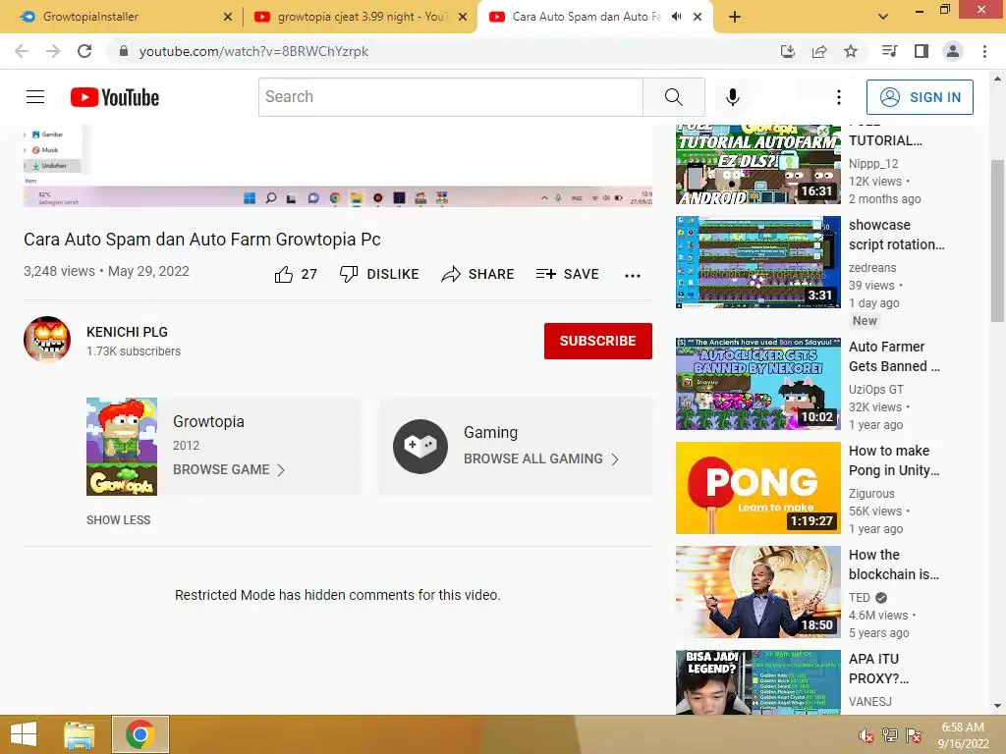Click 'How to make Pong in Unity' title
Viewport: 1006px width, 754px height.
[x=894, y=460]
